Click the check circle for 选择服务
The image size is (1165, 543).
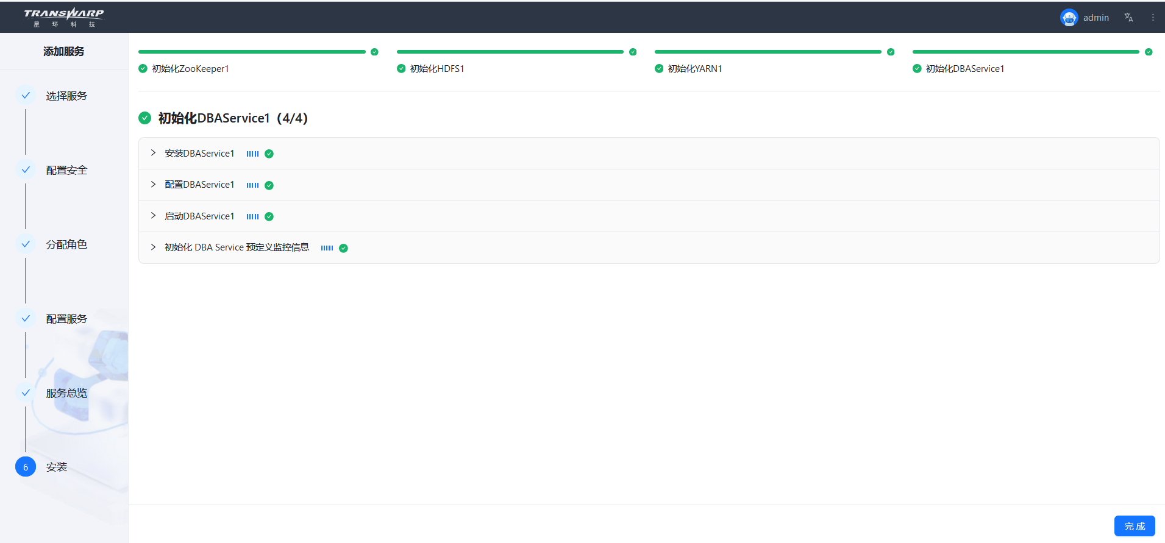pos(26,95)
